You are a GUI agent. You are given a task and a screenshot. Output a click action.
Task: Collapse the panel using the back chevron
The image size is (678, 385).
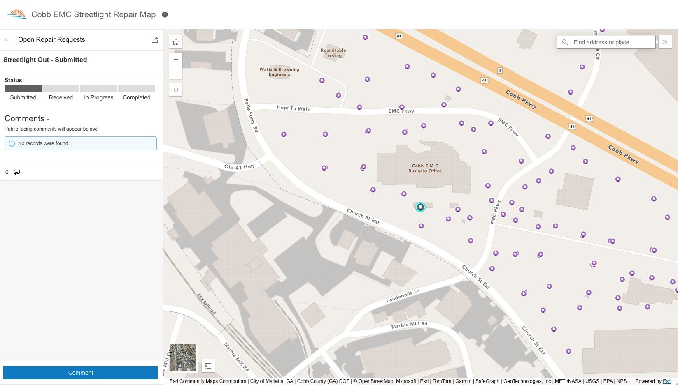click(7, 40)
